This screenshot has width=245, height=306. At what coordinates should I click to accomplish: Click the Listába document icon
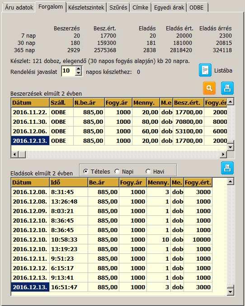coord(205,70)
